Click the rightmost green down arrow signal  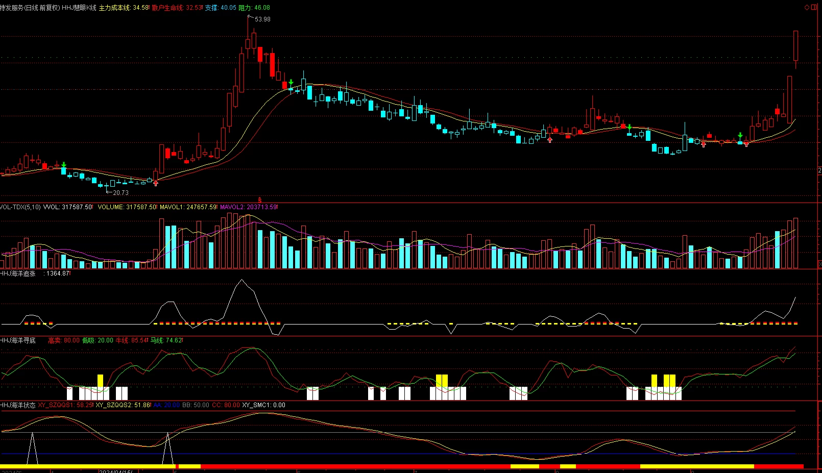coord(740,135)
